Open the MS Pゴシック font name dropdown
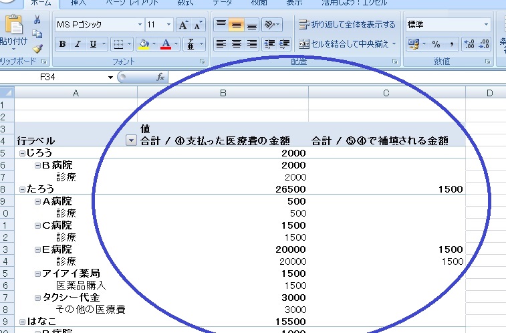 click(140, 25)
